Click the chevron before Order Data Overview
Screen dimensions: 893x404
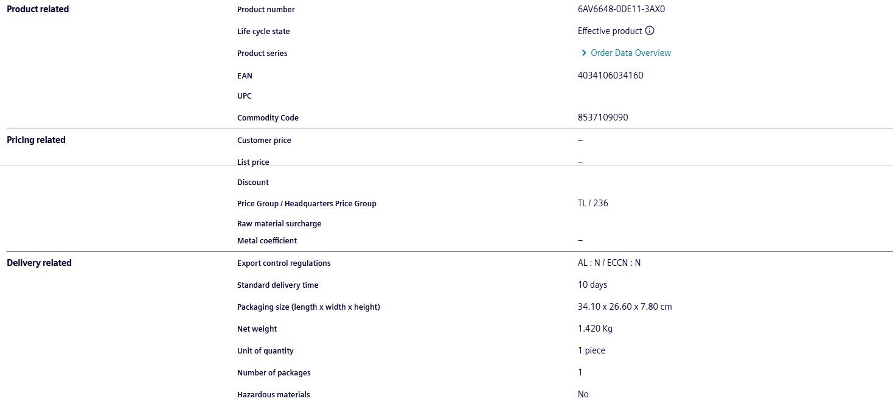click(584, 53)
